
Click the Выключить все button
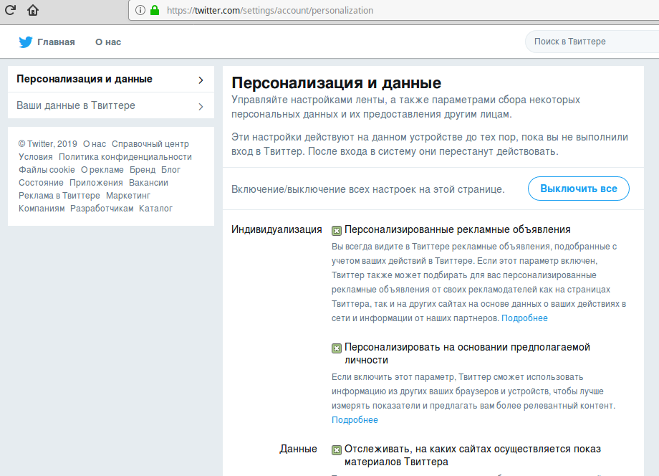coord(578,189)
